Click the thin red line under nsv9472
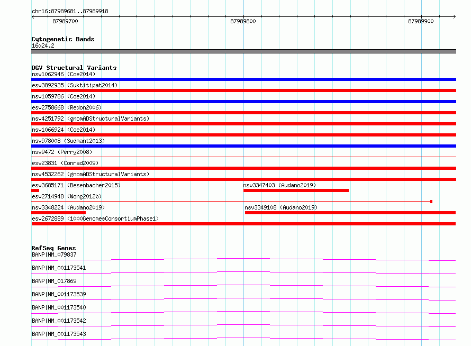 point(243,157)
